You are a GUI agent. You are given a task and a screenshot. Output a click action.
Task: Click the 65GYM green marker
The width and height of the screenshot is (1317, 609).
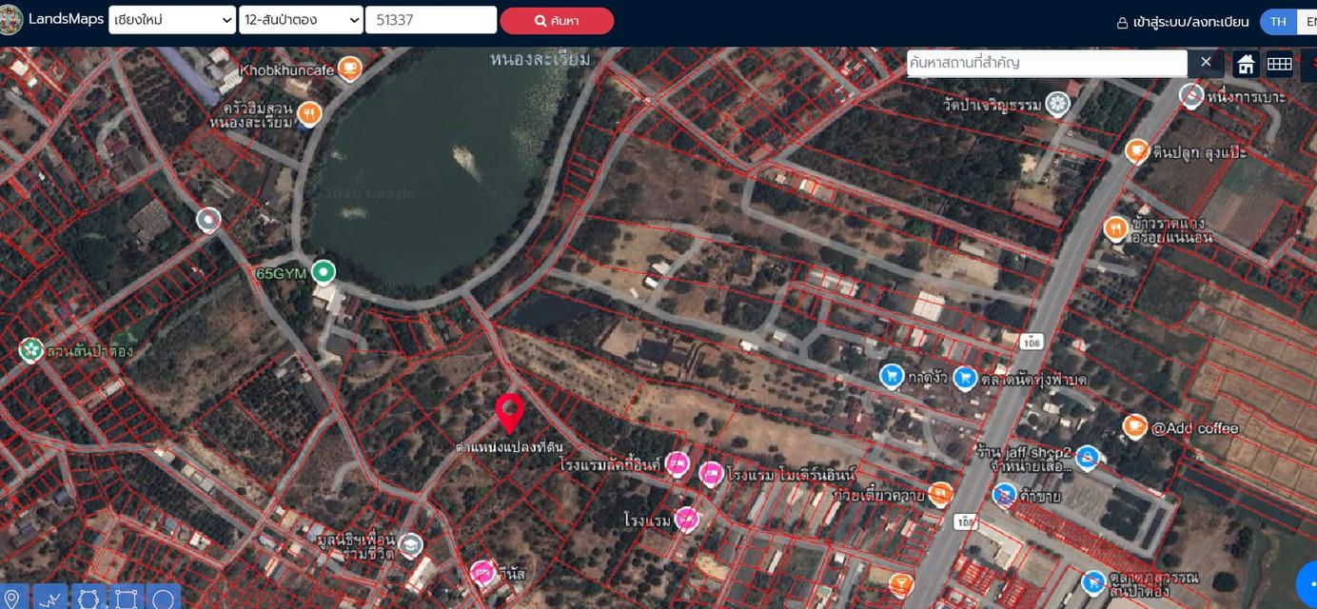[x=324, y=272]
